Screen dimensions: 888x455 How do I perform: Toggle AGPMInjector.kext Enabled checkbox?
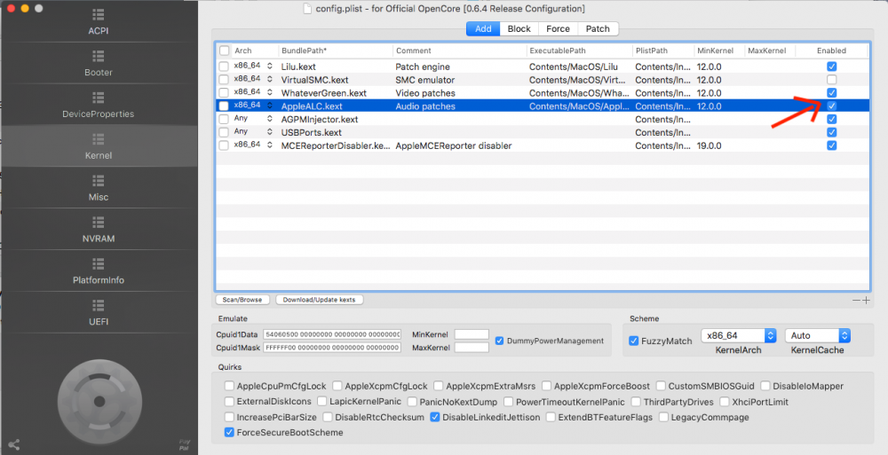pos(831,120)
